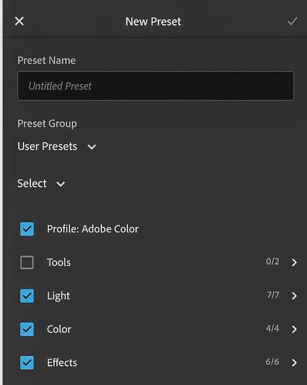Uncheck the Profile: Adobe Color checkbox
This screenshot has width=307, height=385.
click(27, 229)
